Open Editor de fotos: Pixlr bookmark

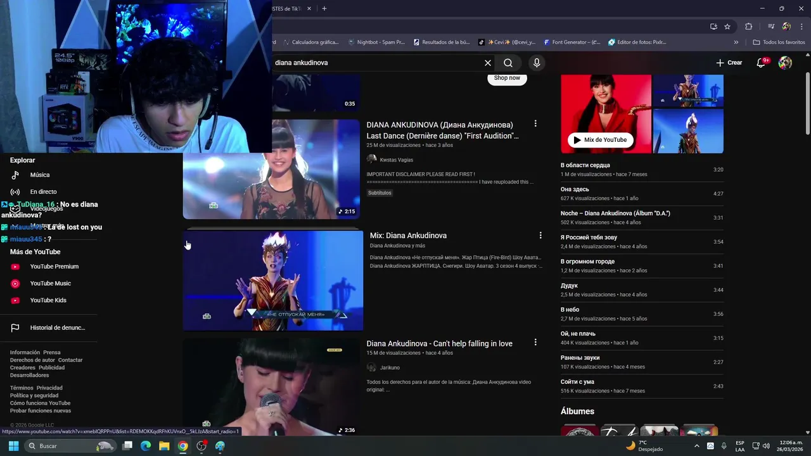[x=637, y=42]
